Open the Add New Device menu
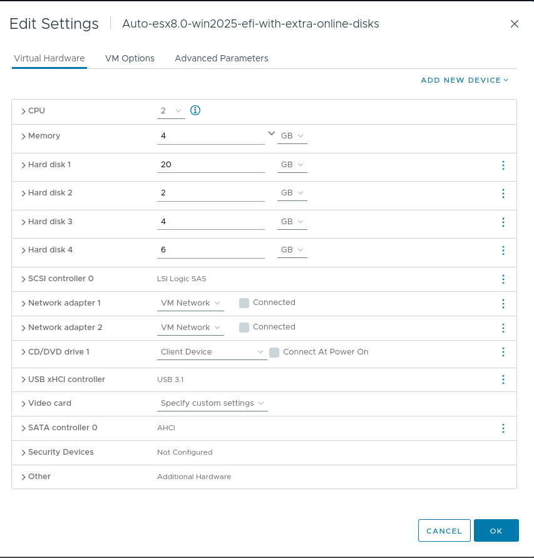Screen dimensions: 534x558 465,80
